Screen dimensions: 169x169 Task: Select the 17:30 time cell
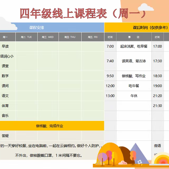point(157,61)
